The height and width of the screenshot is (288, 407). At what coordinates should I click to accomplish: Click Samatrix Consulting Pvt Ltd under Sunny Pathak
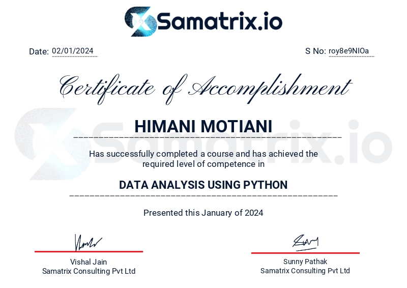[x=305, y=271]
